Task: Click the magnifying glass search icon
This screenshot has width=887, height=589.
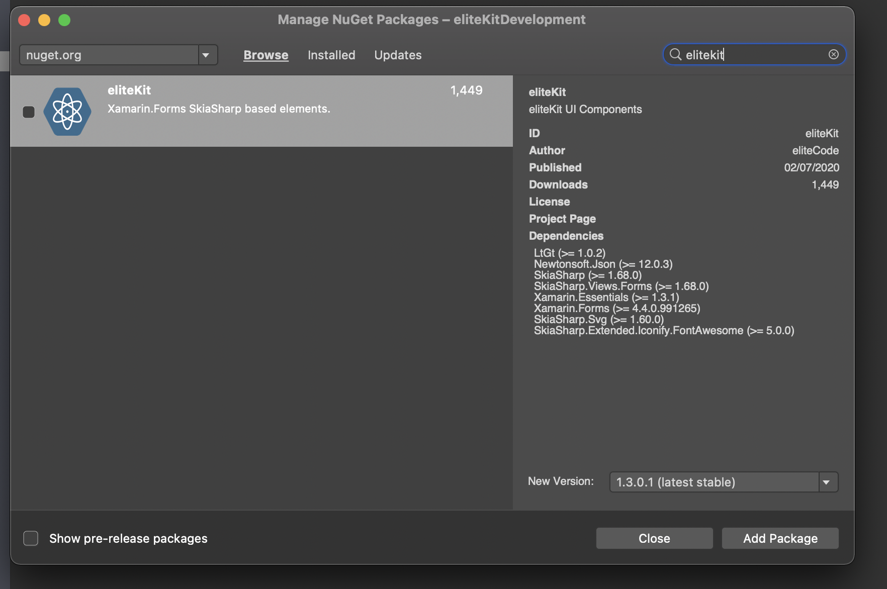Action: pos(675,54)
